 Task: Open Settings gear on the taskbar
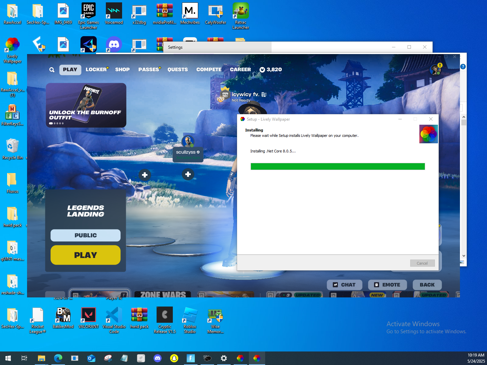click(224, 358)
